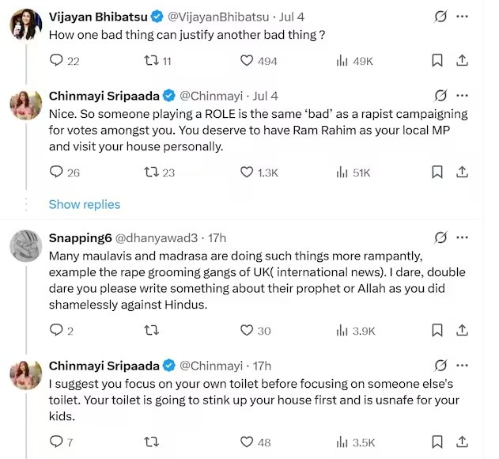
Task: Open Jul 4 timestamp on Chinmayi's tweet
Action: click(265, 96)
